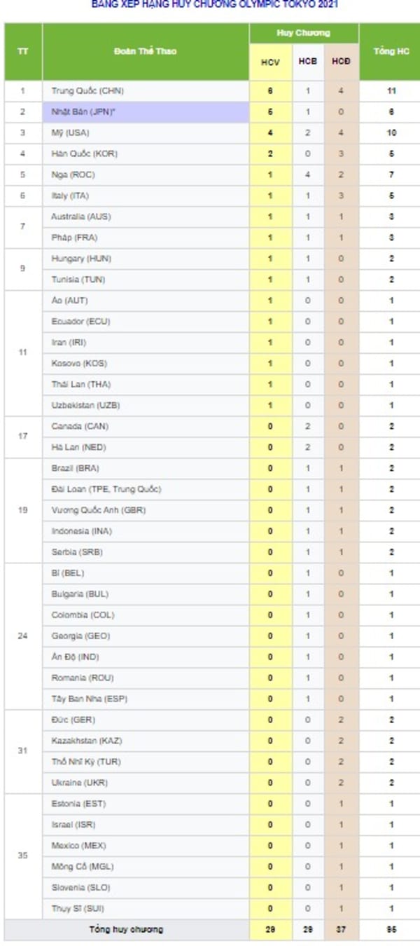The image size is (420, 946).
Task: Click the HCĐ bronze column header
Action: 341,62
